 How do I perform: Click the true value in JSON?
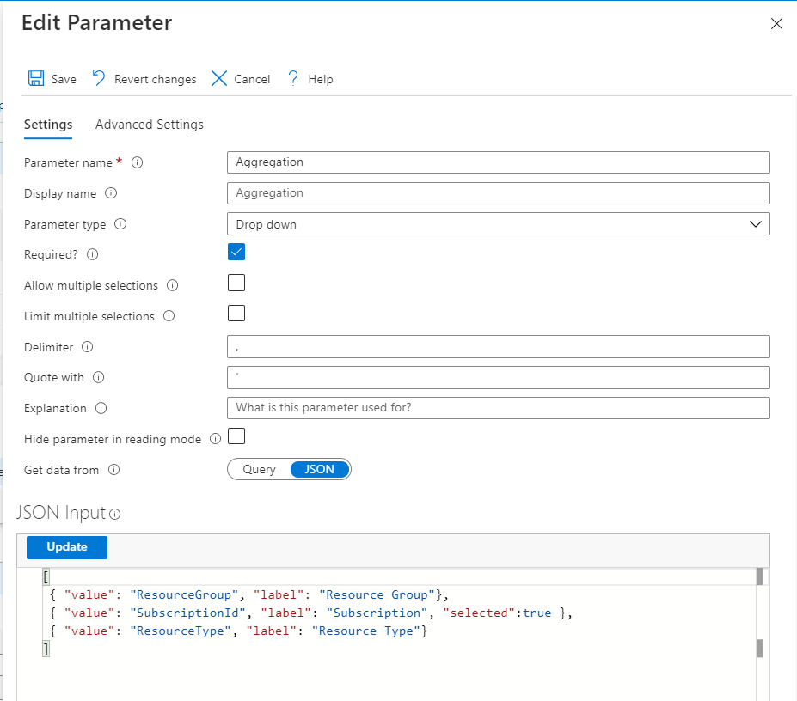536,613
